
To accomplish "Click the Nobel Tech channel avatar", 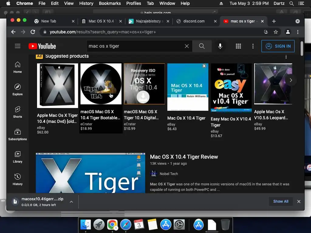I will click(x=153, y=174).
